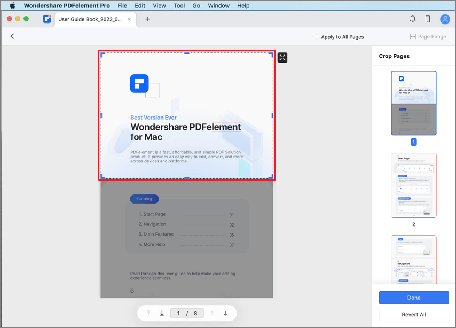Click the back arrow icon
The height and width of the screenshot is (328, 456).
pos(12,36)
